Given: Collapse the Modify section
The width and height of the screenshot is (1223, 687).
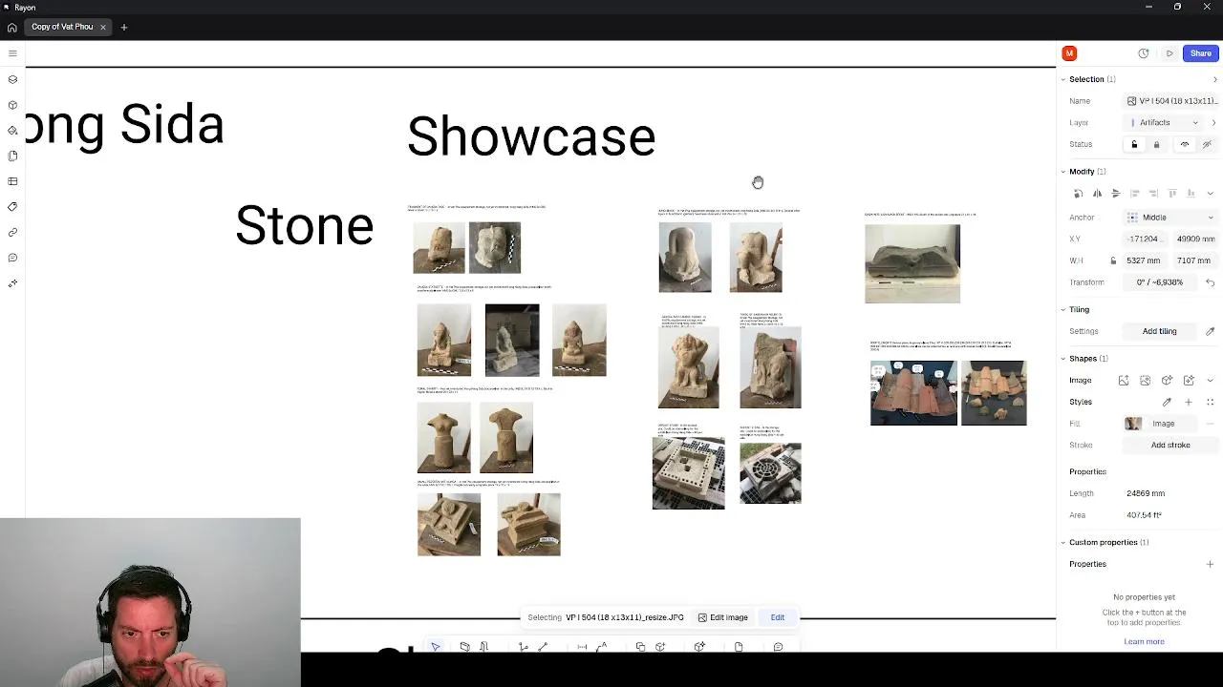Looking at the screenshot, I should click(1062, 172).
